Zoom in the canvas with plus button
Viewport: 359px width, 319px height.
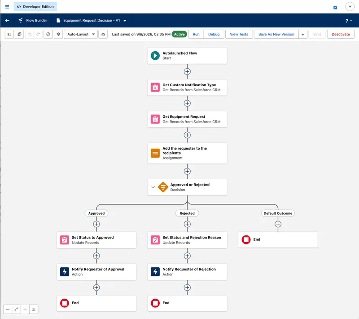tap(25, 309)
